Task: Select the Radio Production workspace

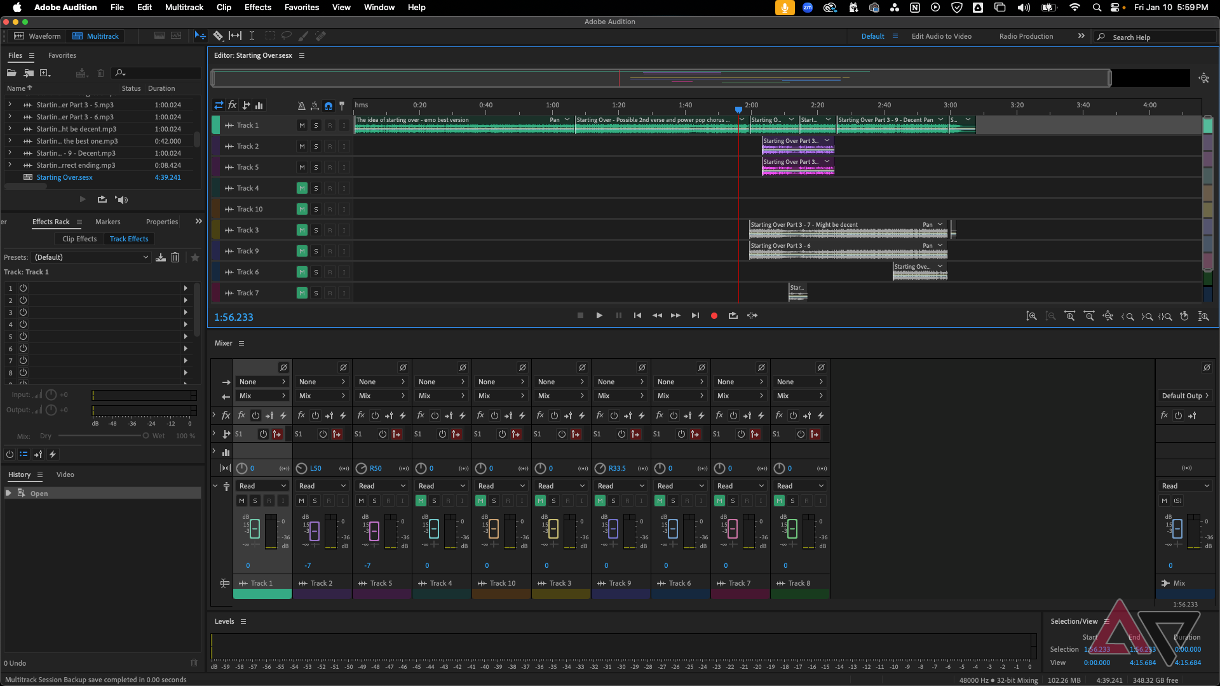Action: tap(1026, 36)
